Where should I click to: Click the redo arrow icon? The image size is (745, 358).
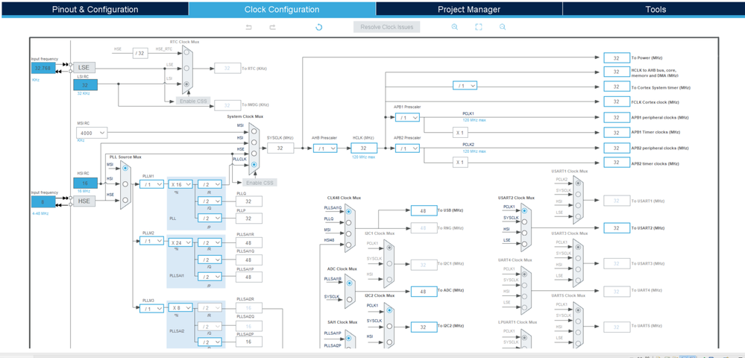[273, 27]
